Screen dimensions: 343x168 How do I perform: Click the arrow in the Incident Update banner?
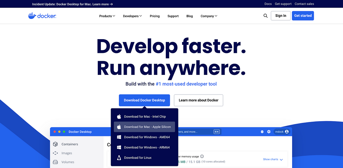pos(111,4)
